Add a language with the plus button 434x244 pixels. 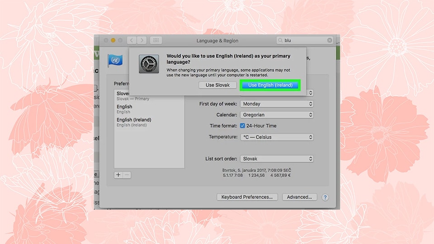[x=118, y=175]
